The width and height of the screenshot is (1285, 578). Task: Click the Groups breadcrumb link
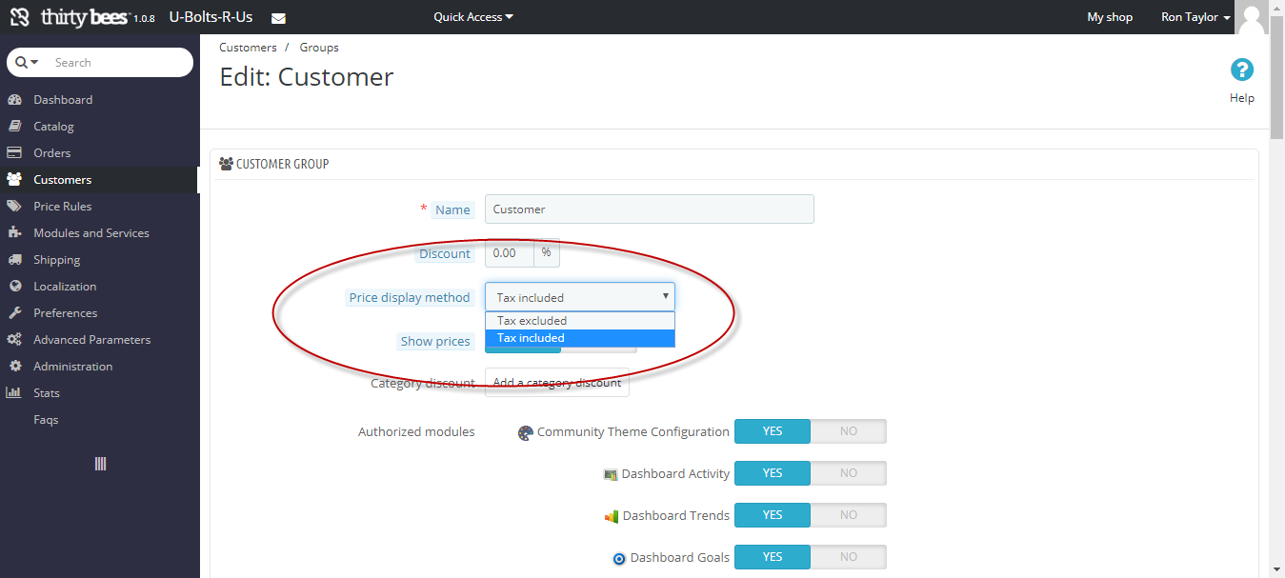319,48
